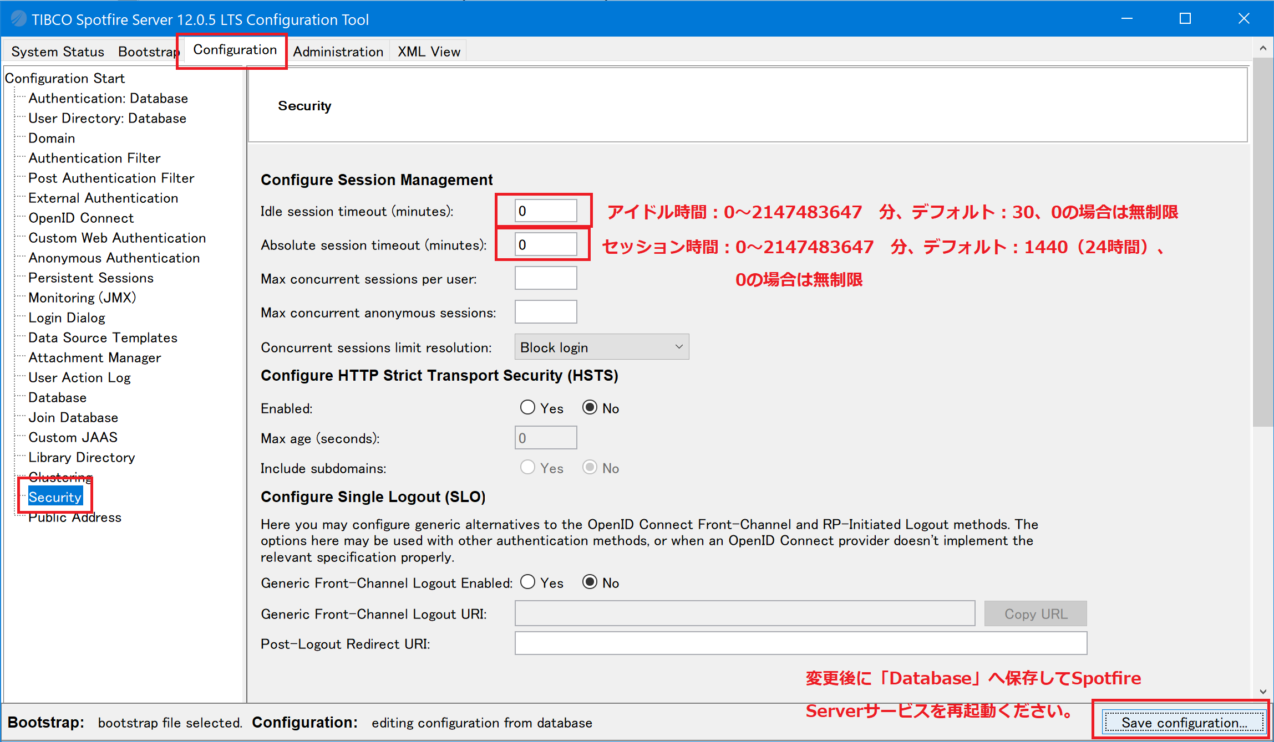Select Custom JAAS node
The height and width of the screenshot is (742, 1274).
tap(73, 437)
